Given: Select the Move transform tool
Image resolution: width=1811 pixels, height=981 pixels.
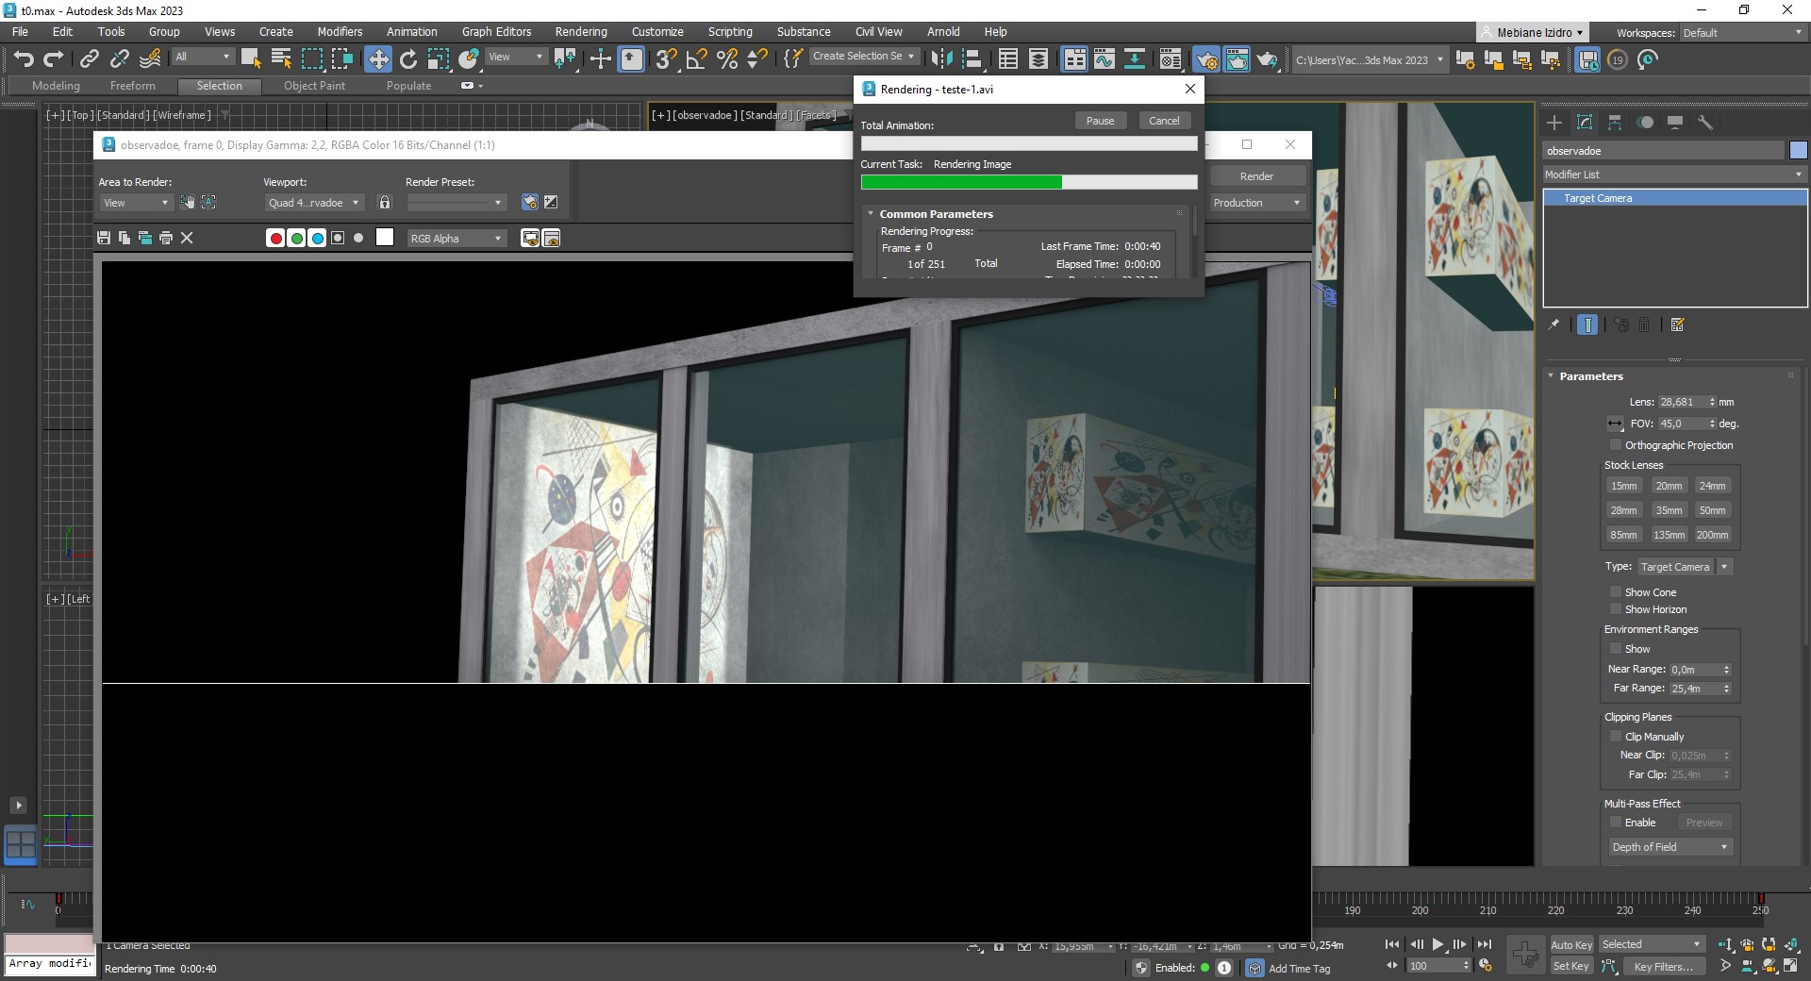Looking at the screenshot, I should [377, 59].
